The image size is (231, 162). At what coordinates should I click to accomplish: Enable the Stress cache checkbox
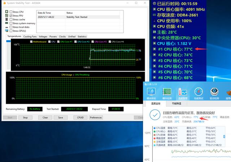click(11, 19)
